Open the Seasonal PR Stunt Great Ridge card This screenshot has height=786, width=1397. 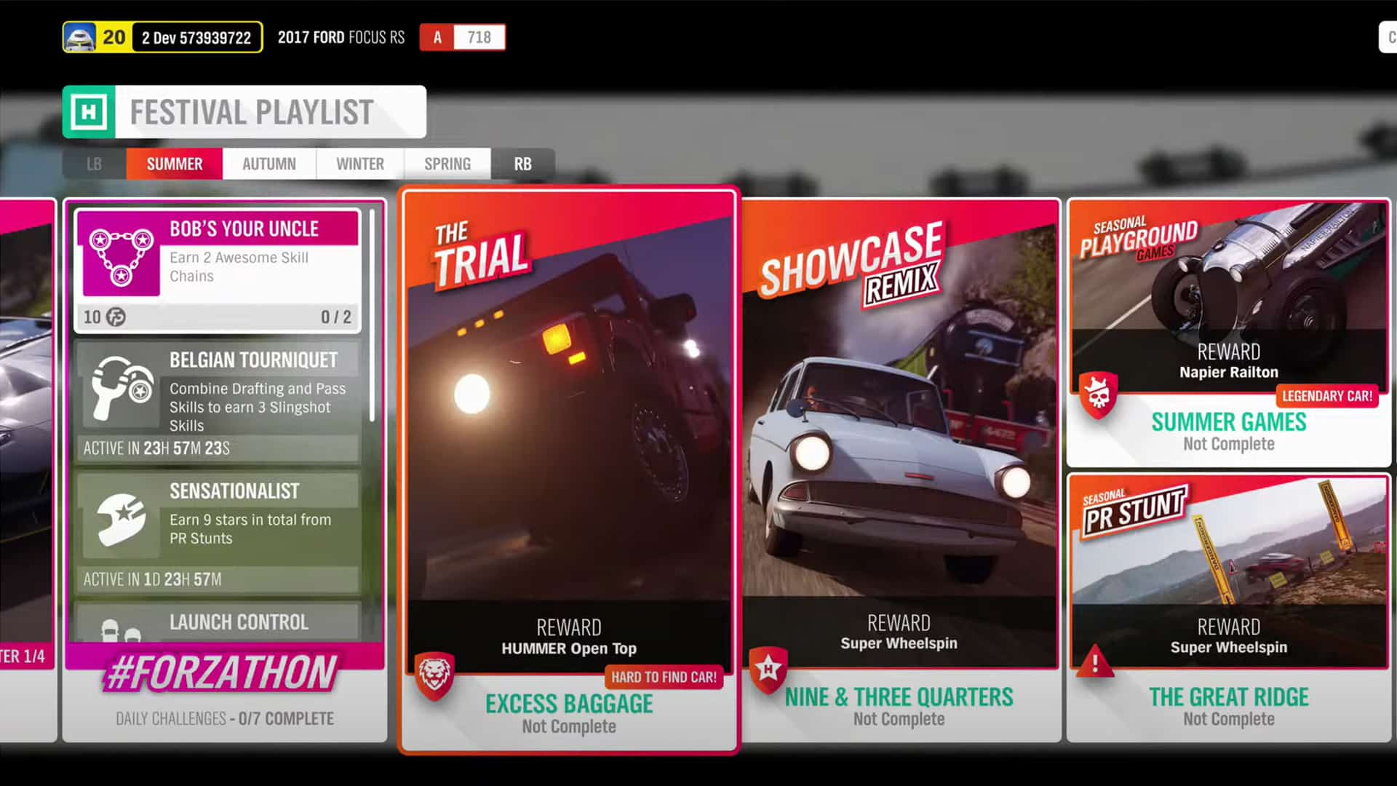click(x=1229, y=608)
